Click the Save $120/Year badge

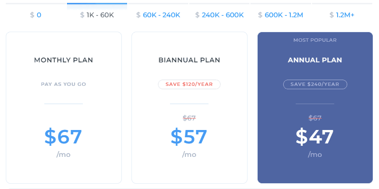tap(189, 84)
